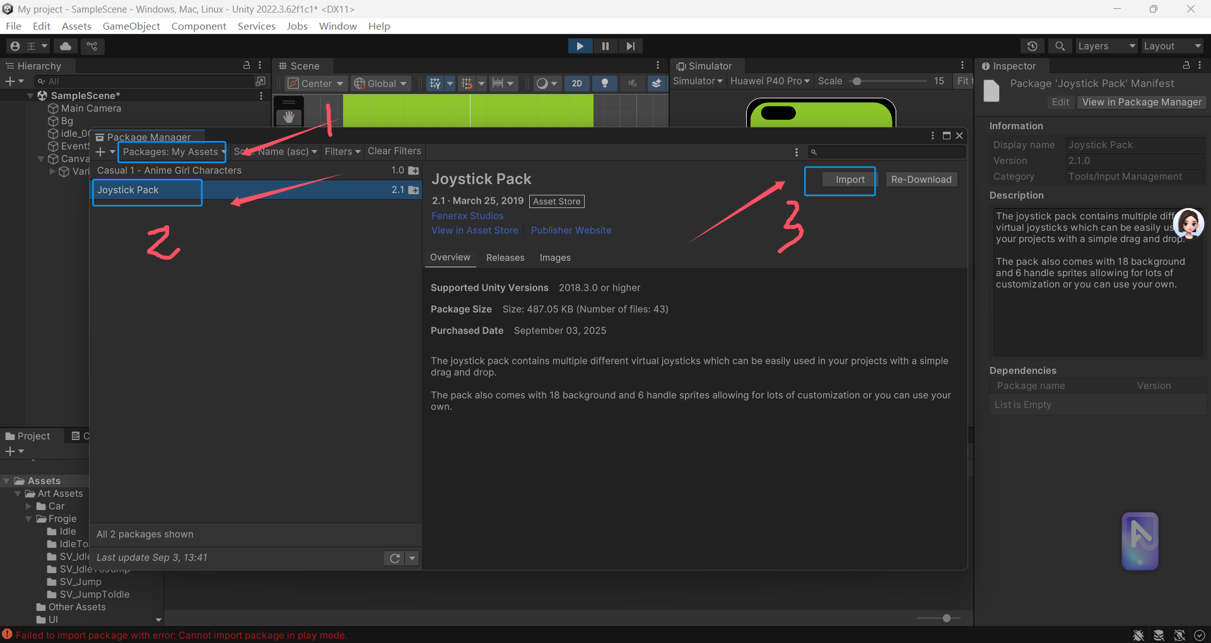The height and width of the screenshot is (643, 1211).
Task: Switch to the Releases tab
Action: pyautogui.click(x=505, y=258)
